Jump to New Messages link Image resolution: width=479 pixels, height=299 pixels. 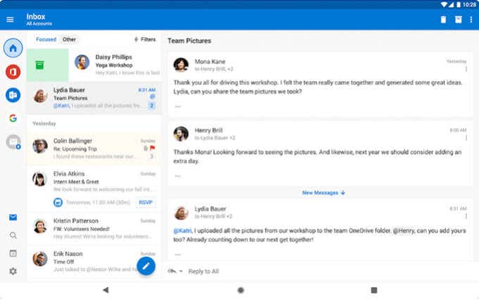323,193
